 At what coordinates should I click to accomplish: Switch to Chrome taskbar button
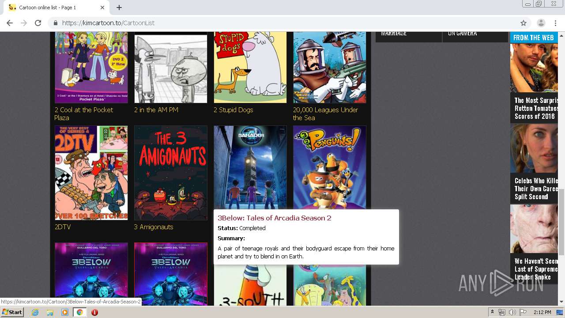click(80, 312)
